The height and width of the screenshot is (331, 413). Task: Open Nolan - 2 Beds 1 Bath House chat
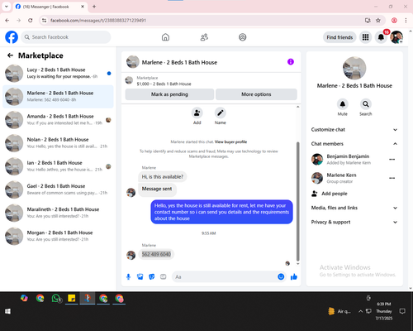(x=58, y=143)
